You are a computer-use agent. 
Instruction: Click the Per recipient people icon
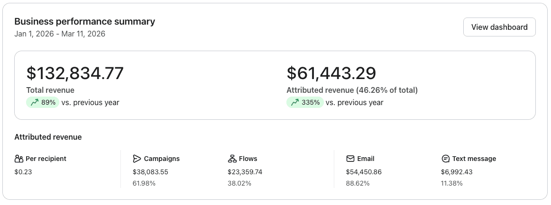[18, 159]
